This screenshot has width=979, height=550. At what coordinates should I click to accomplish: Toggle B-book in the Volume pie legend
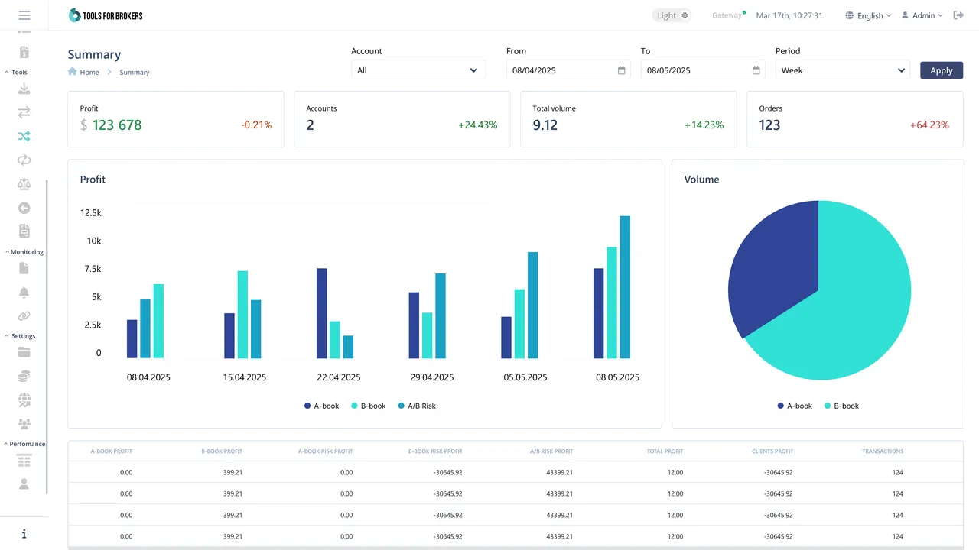[841, 406]
